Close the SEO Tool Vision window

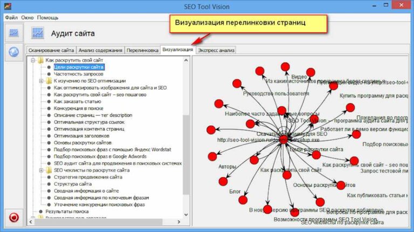click(401, 5)
